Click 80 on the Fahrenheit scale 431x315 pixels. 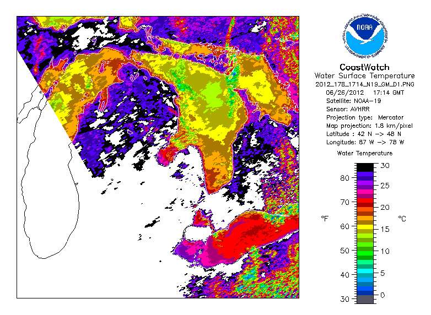click(344, 178)
